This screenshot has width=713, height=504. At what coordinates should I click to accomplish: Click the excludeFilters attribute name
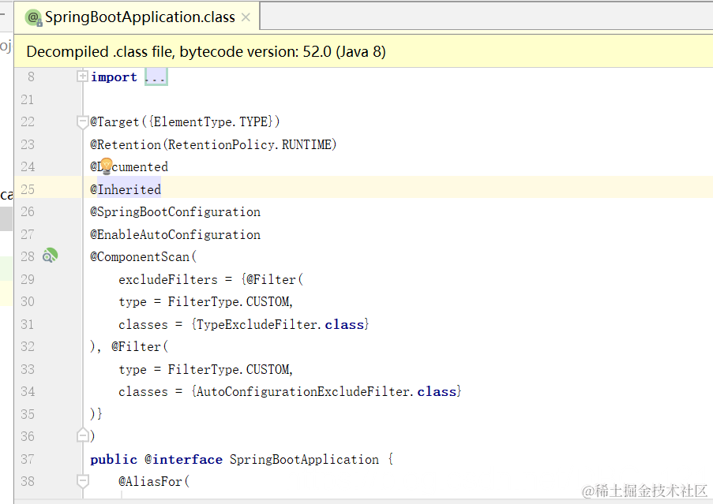click(x=168, y=280)
